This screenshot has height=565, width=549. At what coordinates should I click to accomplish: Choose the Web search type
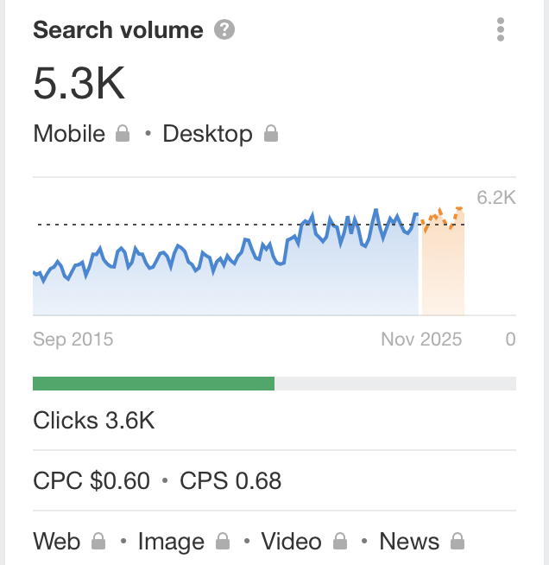tap(56, 541)
